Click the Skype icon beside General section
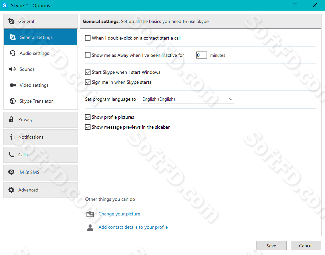Screen dimensions: 325x255 [x=11, y=21]
